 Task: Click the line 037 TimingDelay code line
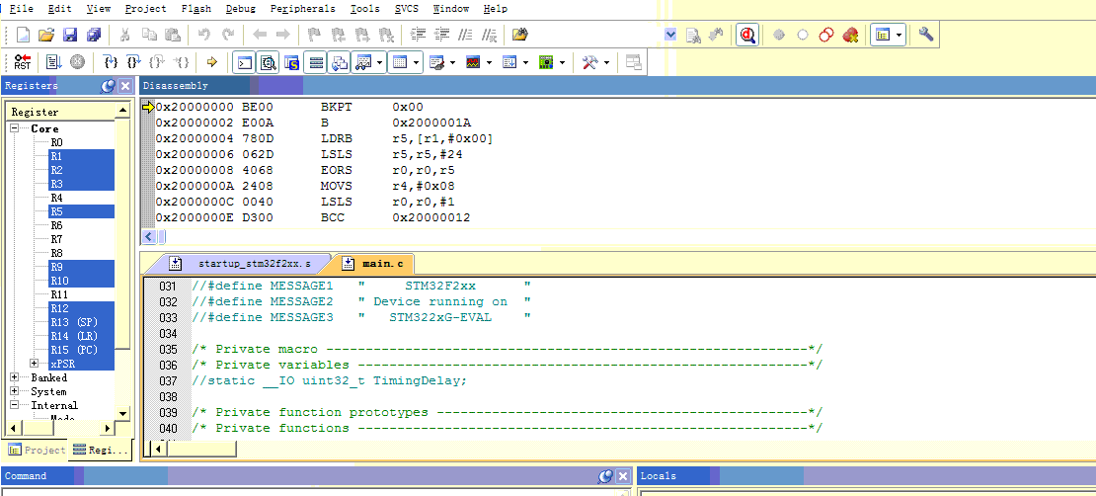(329, 380)
